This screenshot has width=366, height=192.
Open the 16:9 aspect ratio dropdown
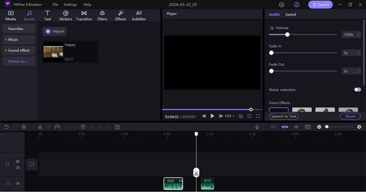(229, 116)
